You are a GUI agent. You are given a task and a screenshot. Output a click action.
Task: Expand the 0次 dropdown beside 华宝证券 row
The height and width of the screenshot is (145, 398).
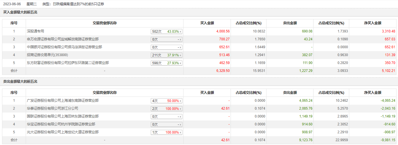coord(167,125)
